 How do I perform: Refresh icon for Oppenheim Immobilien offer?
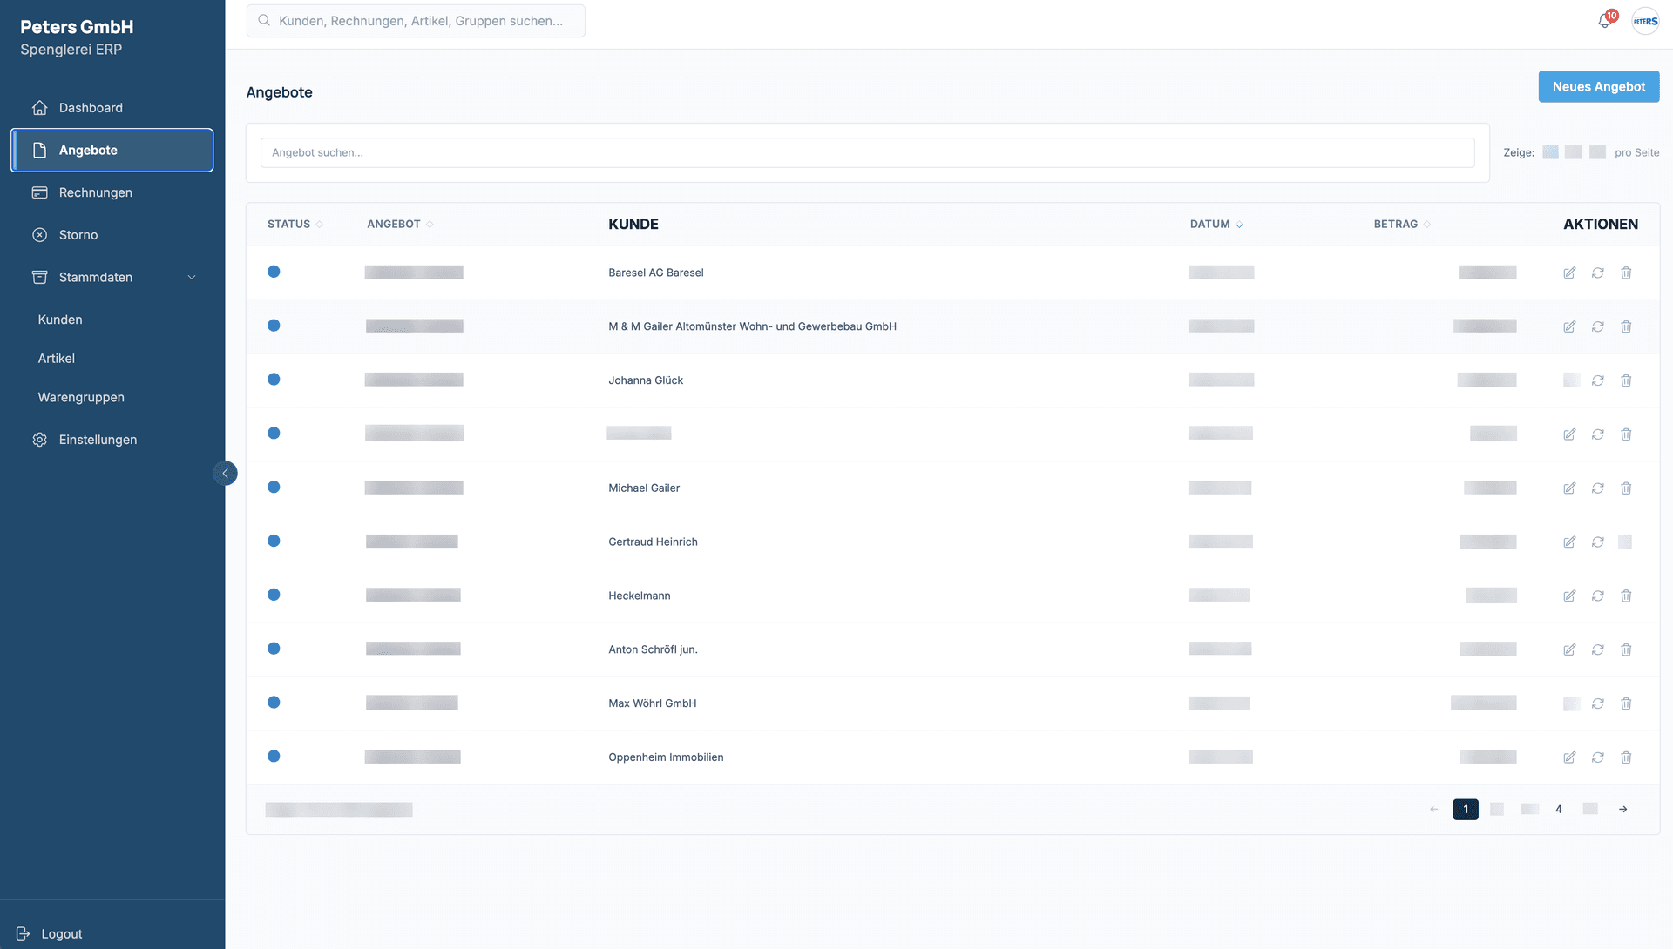tap(1597, 757)
